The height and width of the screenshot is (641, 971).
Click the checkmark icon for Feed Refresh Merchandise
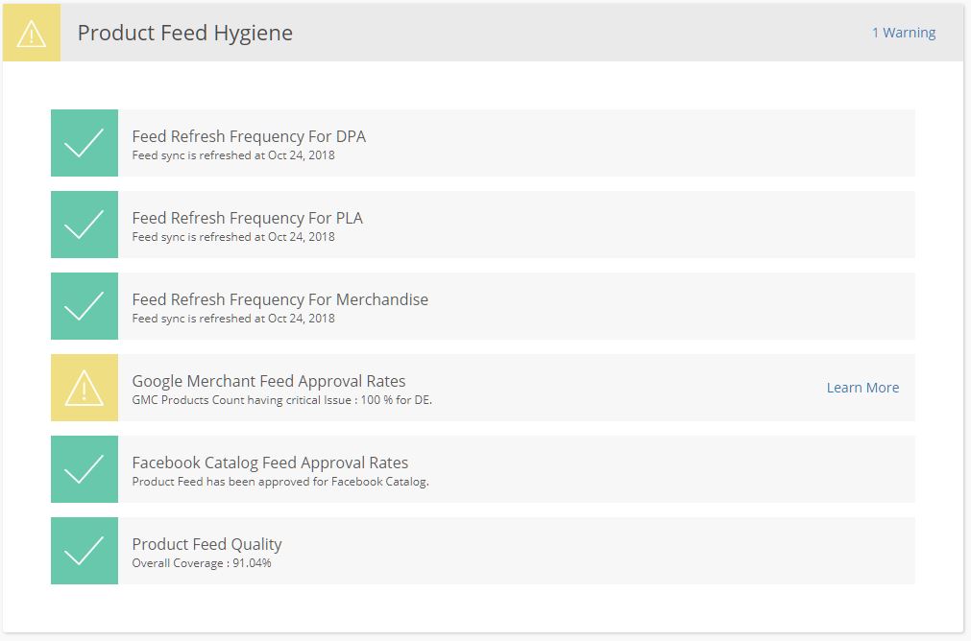(x=85, y=306)
